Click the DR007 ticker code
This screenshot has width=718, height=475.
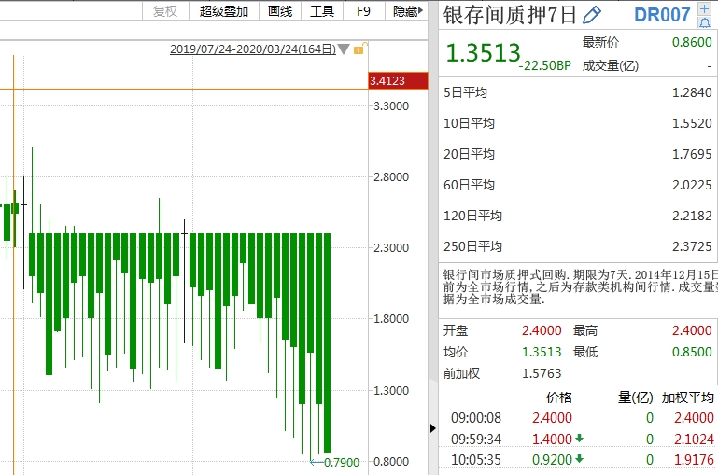(662, 15)
